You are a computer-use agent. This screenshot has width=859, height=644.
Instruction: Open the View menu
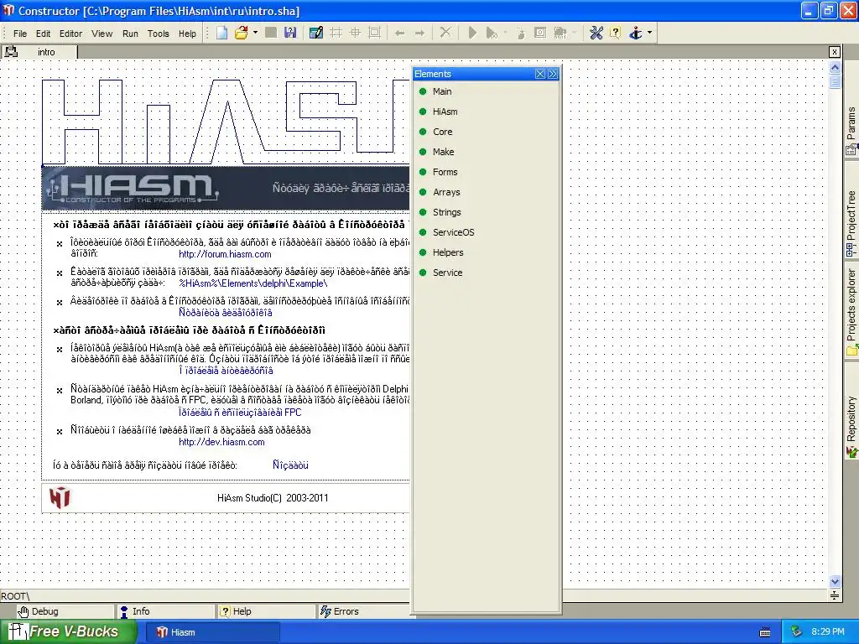tap(102, 34)
